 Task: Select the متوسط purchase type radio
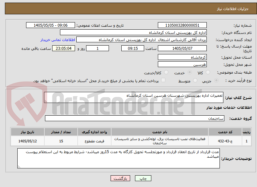click(x=195, y=80)
